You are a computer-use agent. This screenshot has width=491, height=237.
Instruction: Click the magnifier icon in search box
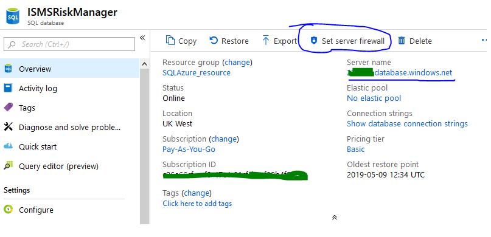[12, 44]
